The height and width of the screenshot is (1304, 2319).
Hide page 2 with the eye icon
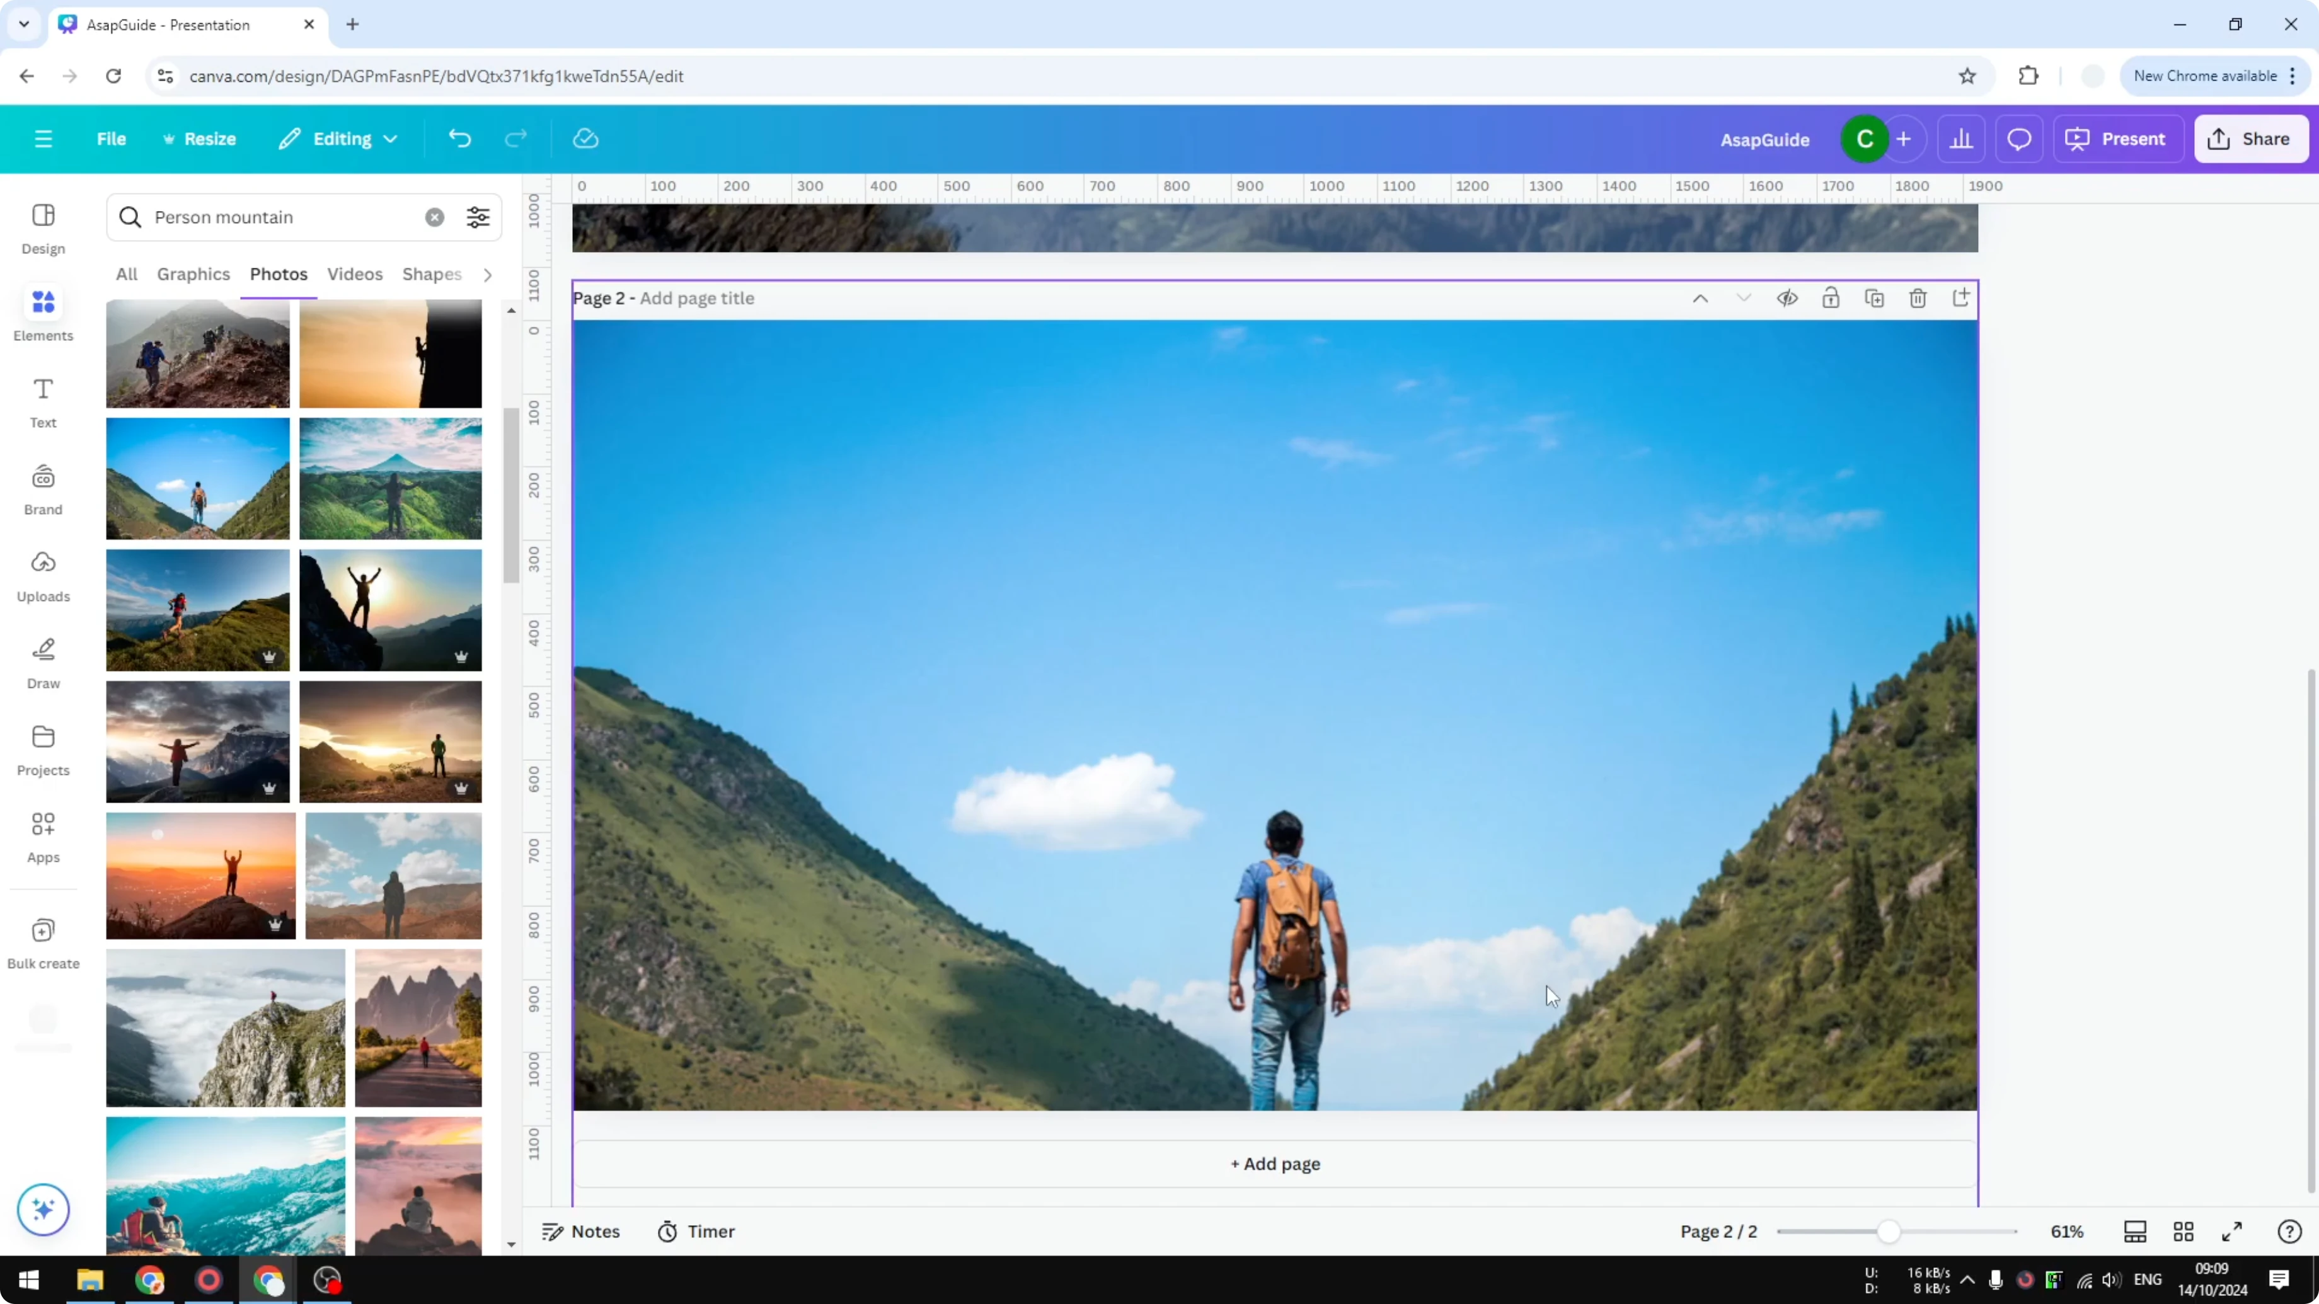(x=1788, y=298)
